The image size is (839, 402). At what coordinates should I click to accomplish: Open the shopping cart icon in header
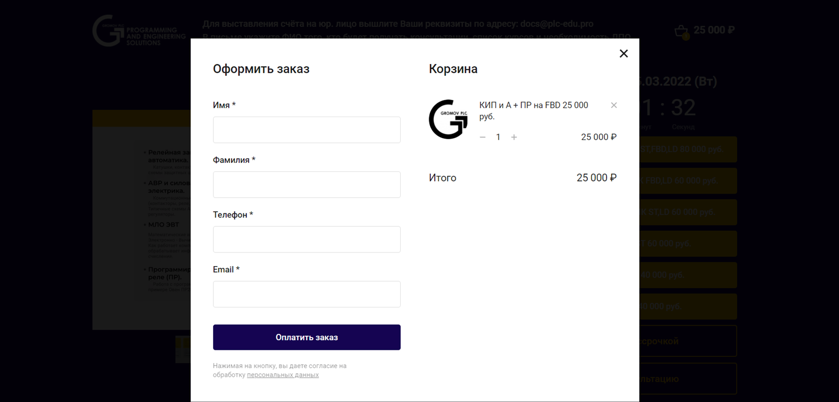pos(682,31)
